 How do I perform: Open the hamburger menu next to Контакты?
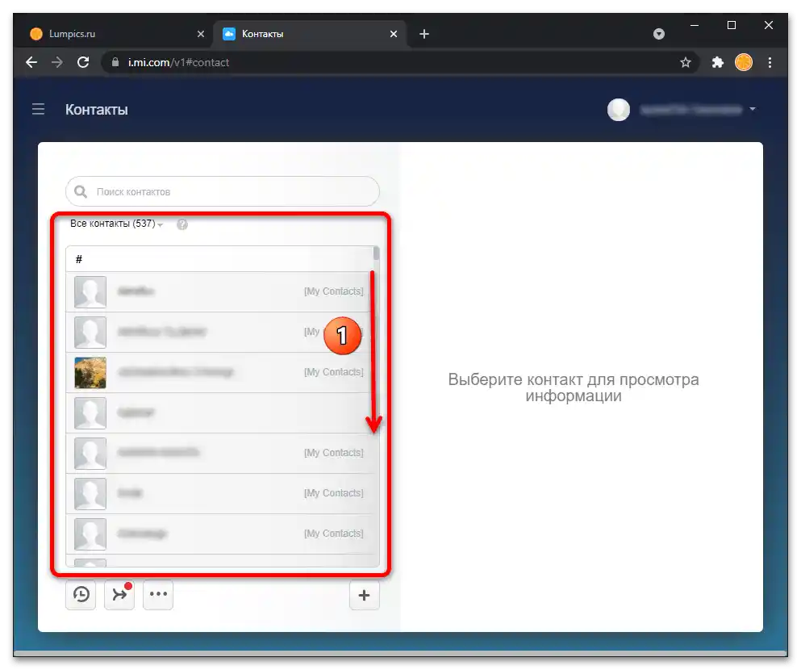click(x=38, y=109)
